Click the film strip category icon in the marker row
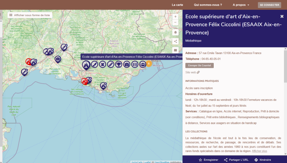Image resolution: width=287 pixels, height=163 pixels. coord(135,65)
